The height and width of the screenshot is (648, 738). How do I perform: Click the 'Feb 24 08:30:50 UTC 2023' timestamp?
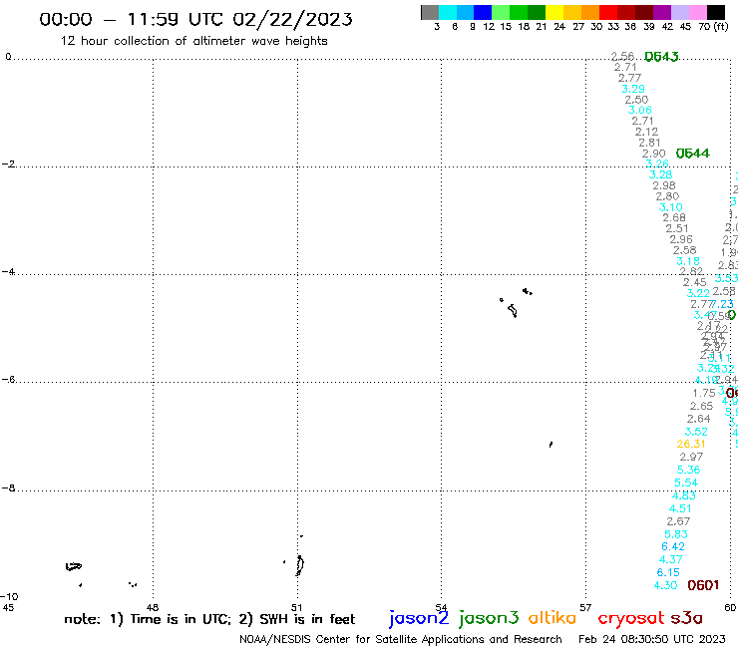[652, 640]
